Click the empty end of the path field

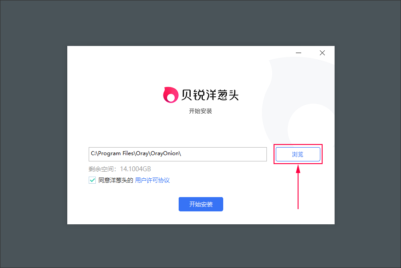(x=224, y=154)
